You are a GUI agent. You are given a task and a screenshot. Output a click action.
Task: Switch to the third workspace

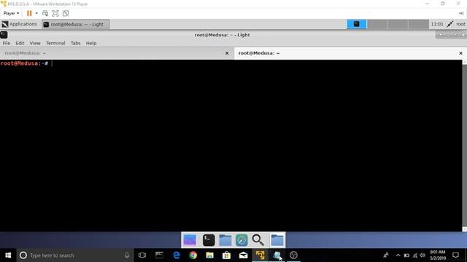[x=398, y=24]
